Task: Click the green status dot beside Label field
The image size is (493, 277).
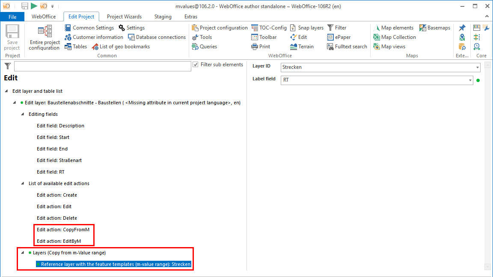Action: click(478, 80)
